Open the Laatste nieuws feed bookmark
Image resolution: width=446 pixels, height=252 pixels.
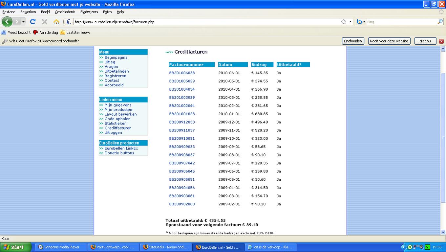[x=75, y=33]
